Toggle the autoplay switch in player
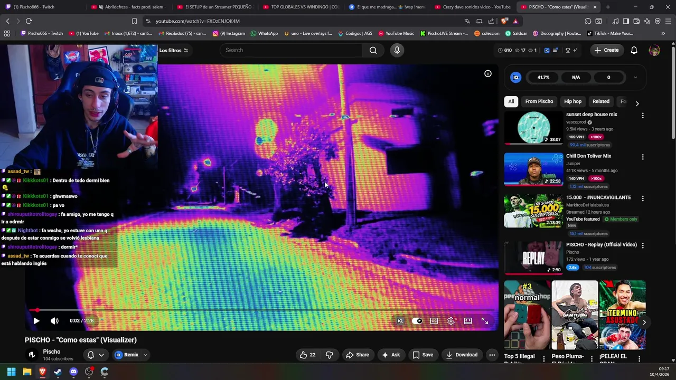Image resolution: width=676 pixels, height=380 pixels. tap(417, 320)
